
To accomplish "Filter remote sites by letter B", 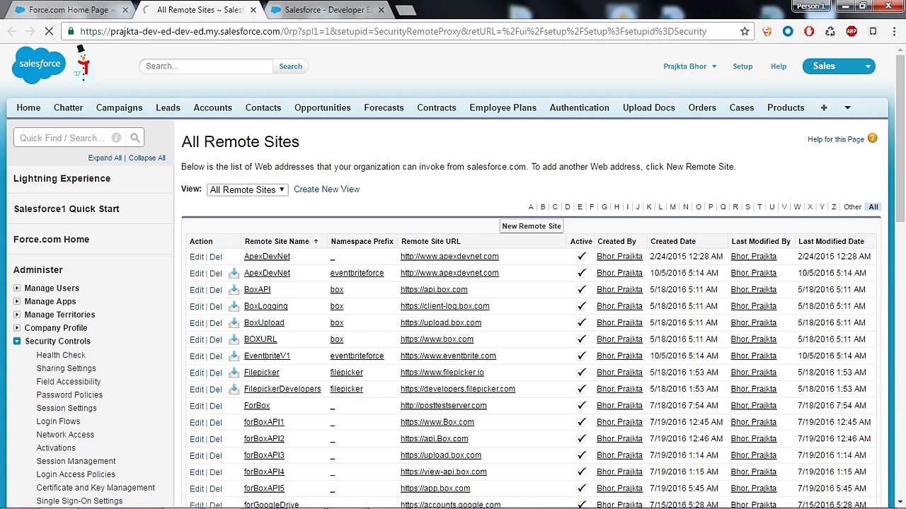I will (543, 207).
